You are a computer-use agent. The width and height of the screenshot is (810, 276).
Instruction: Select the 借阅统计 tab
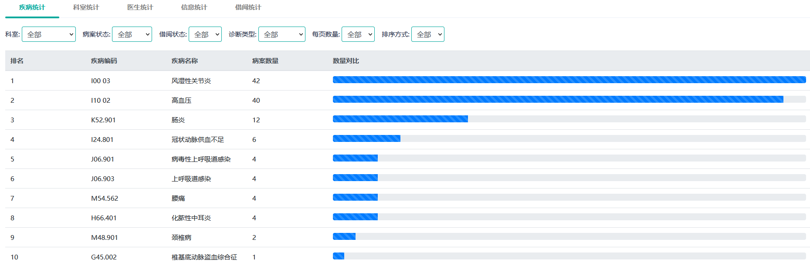point(248,7)
